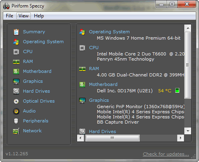Image resolution: width=199 pixels, height=162 pixels.
Task: Open Graphics heading in summary panel
Action: click(x=99, y=100)
